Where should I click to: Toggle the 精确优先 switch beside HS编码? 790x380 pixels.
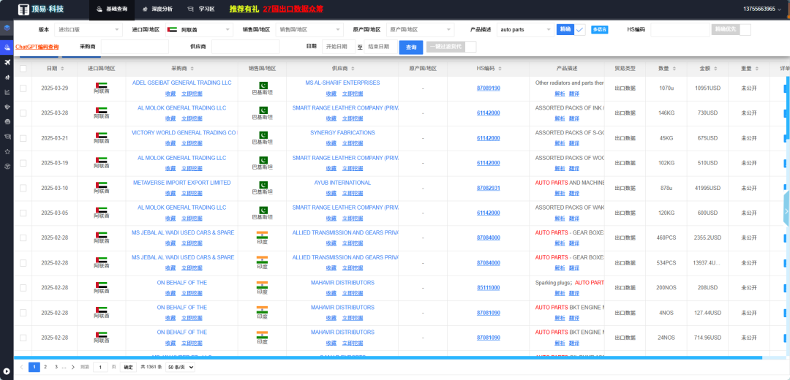731,30
